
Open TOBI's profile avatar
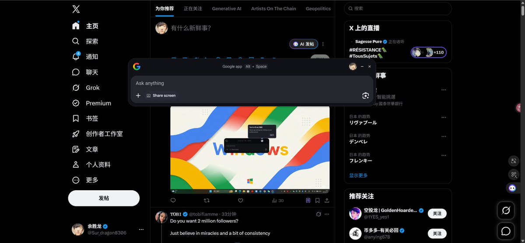click(161, 217)
